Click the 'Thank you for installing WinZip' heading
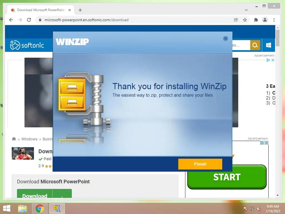This screenshot has width=285, height=214. 169,86
